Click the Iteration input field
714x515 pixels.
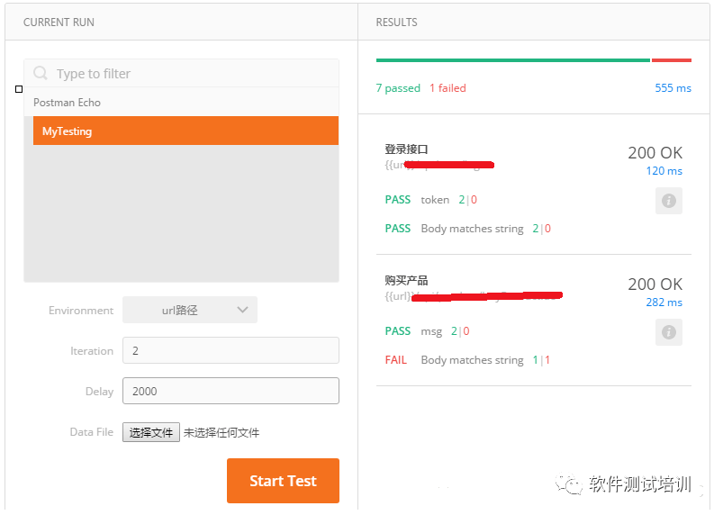pyautogui.click(x=230, y=350)
